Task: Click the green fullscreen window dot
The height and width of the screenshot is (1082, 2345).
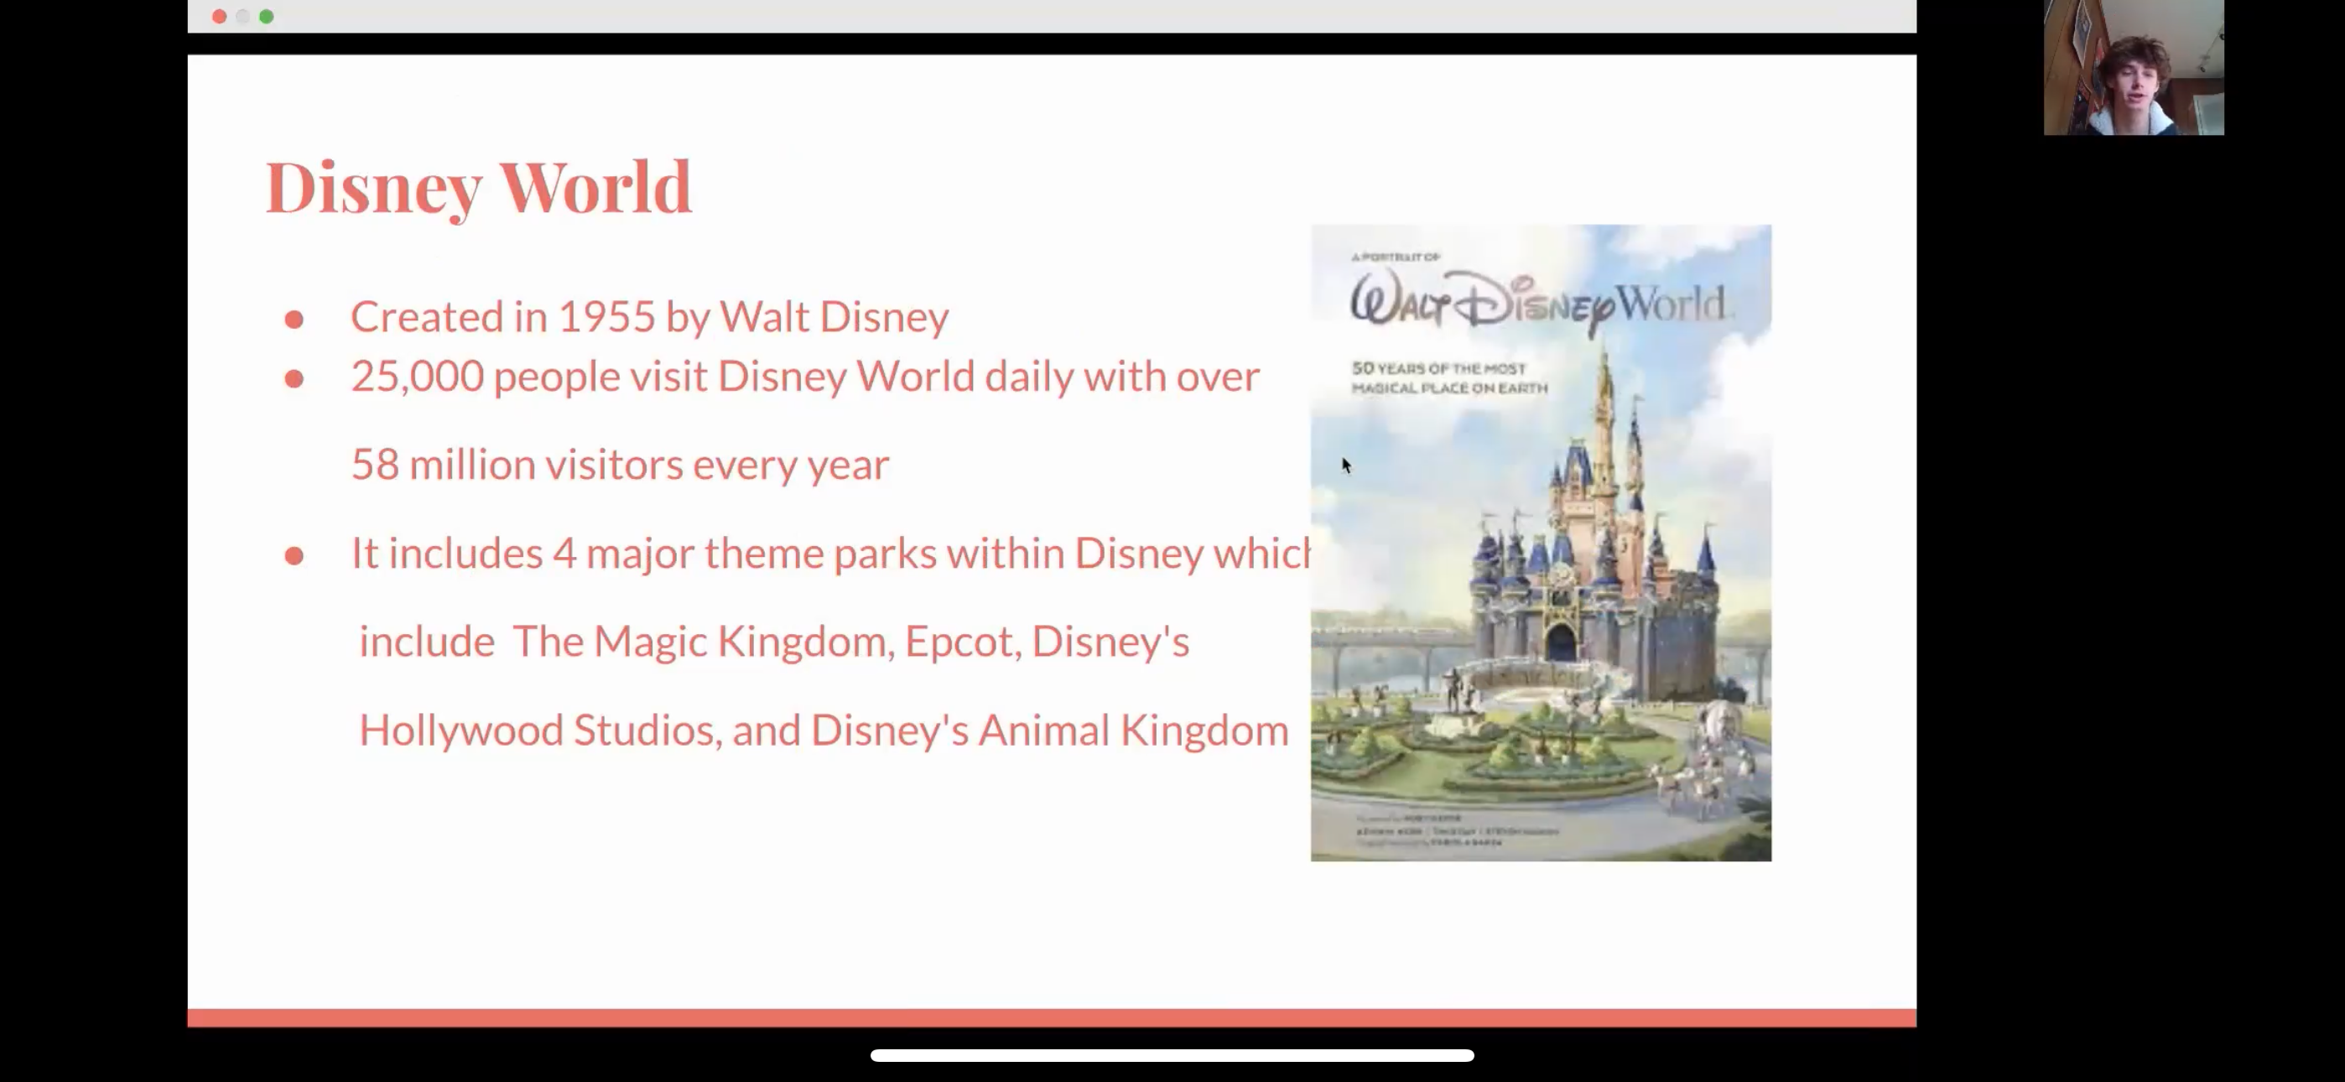Action: (267, 17)
